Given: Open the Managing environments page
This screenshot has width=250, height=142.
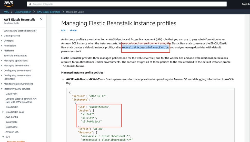Looking at the screenshot, I should 17,65.
